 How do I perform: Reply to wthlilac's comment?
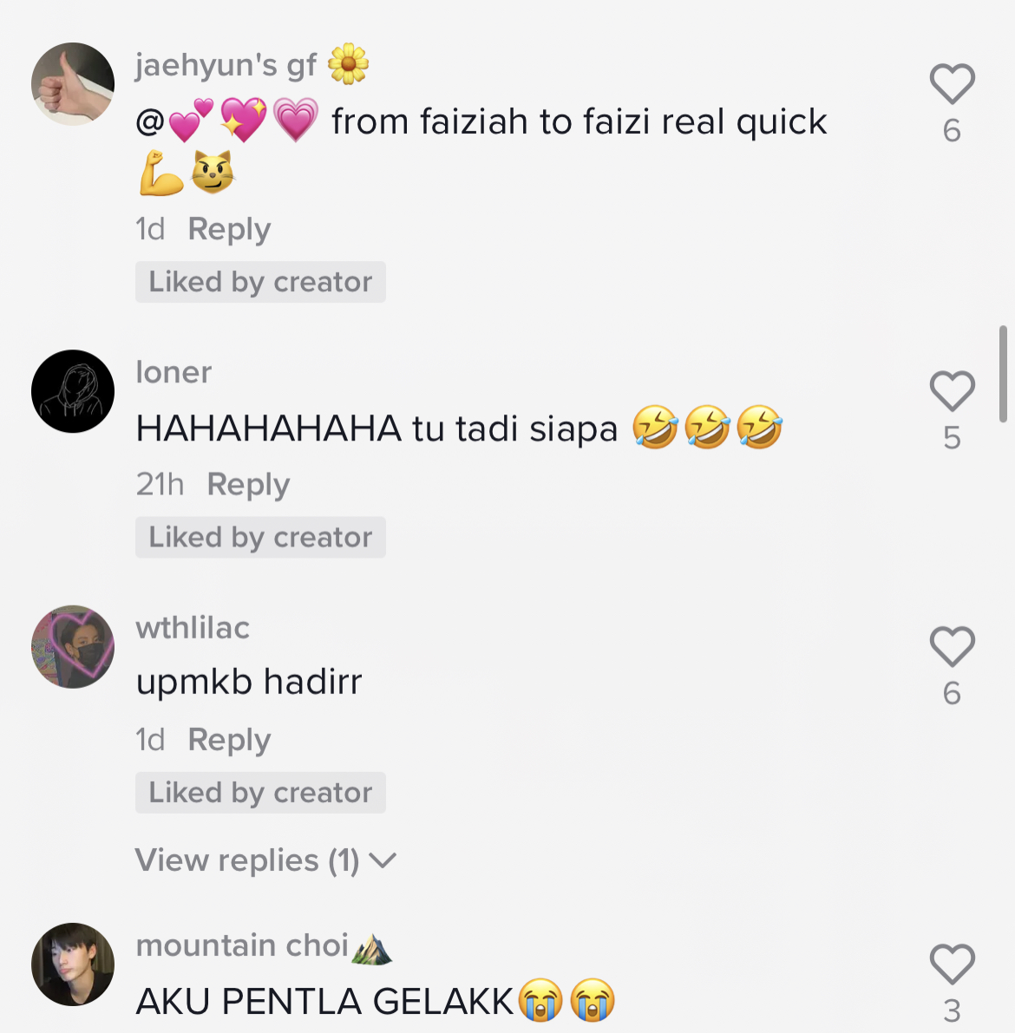pos(229,741)
